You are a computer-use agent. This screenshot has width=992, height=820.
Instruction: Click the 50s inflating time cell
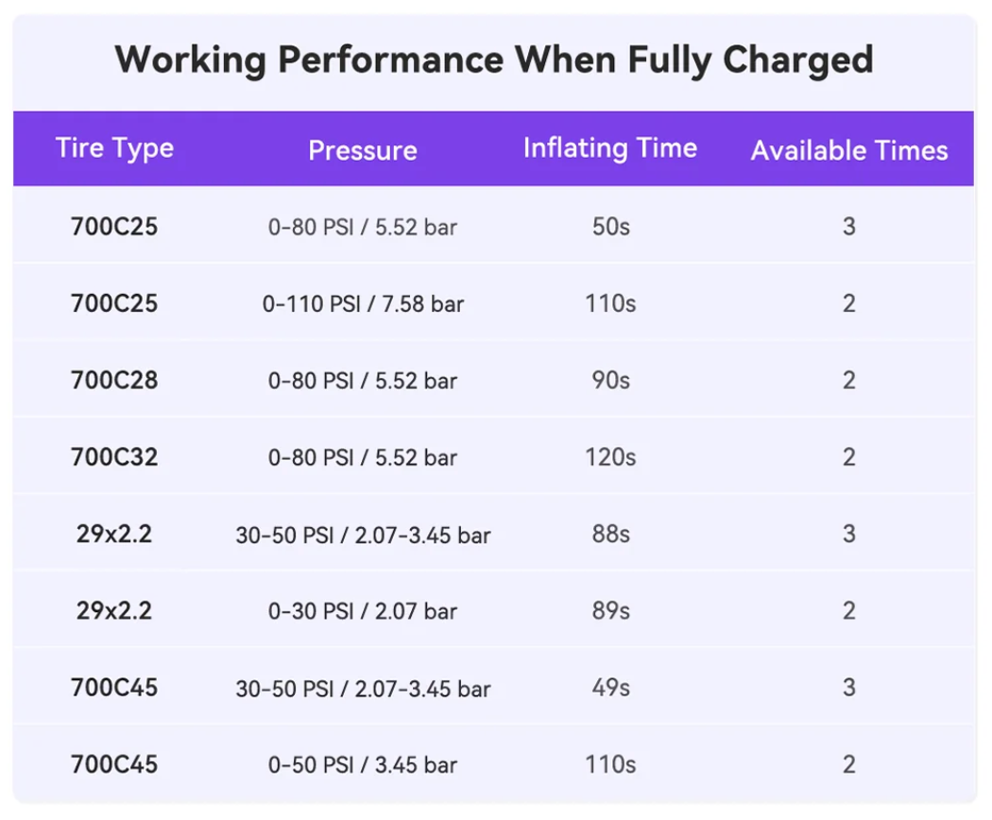(610, 227)
